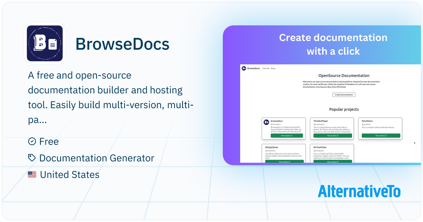Click the large BrowseDocs app logo
This screenshot has width=423, height=222.
[x=45, y=44]
